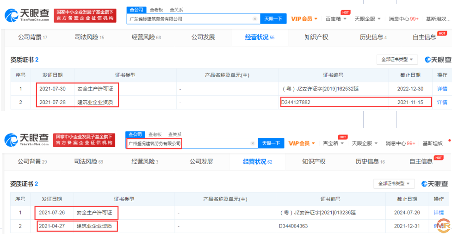Open 百宝箱 dropdown in upper page header
This screenshot has height=234, width=452.
click(x=336, y=19)
